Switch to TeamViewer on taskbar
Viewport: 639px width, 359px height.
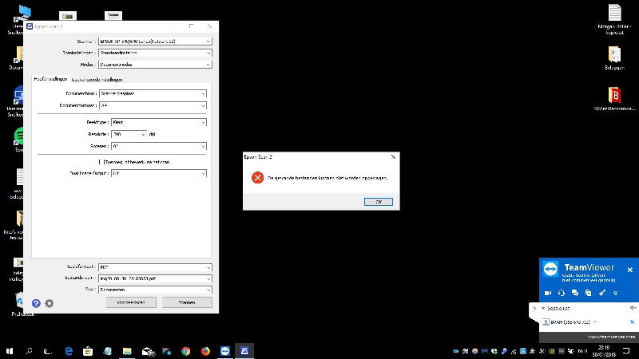(x=225, y=351)
